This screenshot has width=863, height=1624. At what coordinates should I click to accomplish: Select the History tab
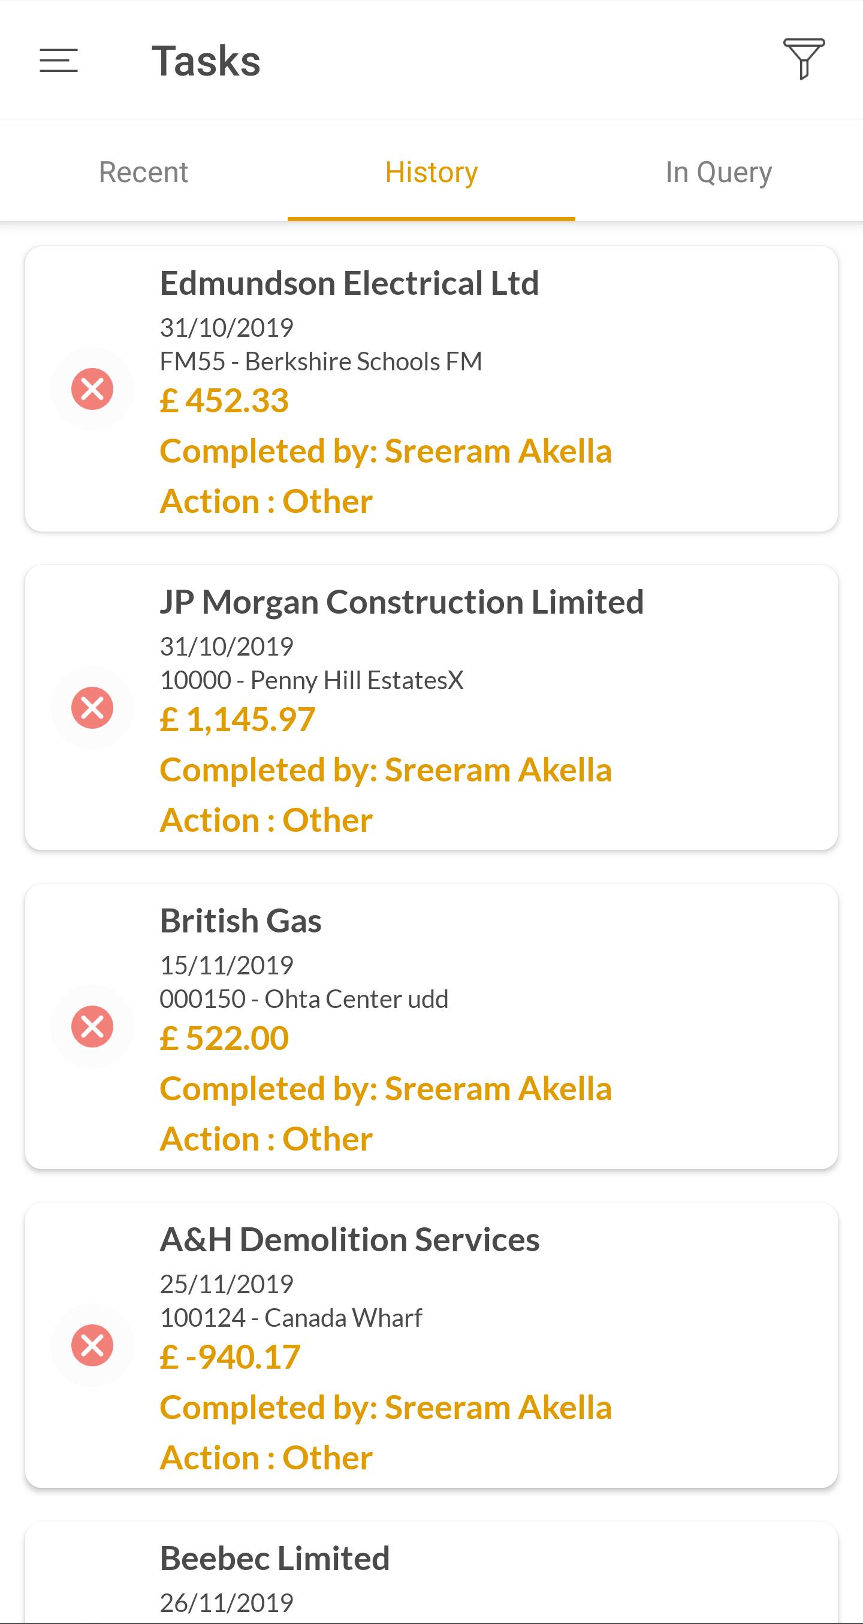[431, 172]
